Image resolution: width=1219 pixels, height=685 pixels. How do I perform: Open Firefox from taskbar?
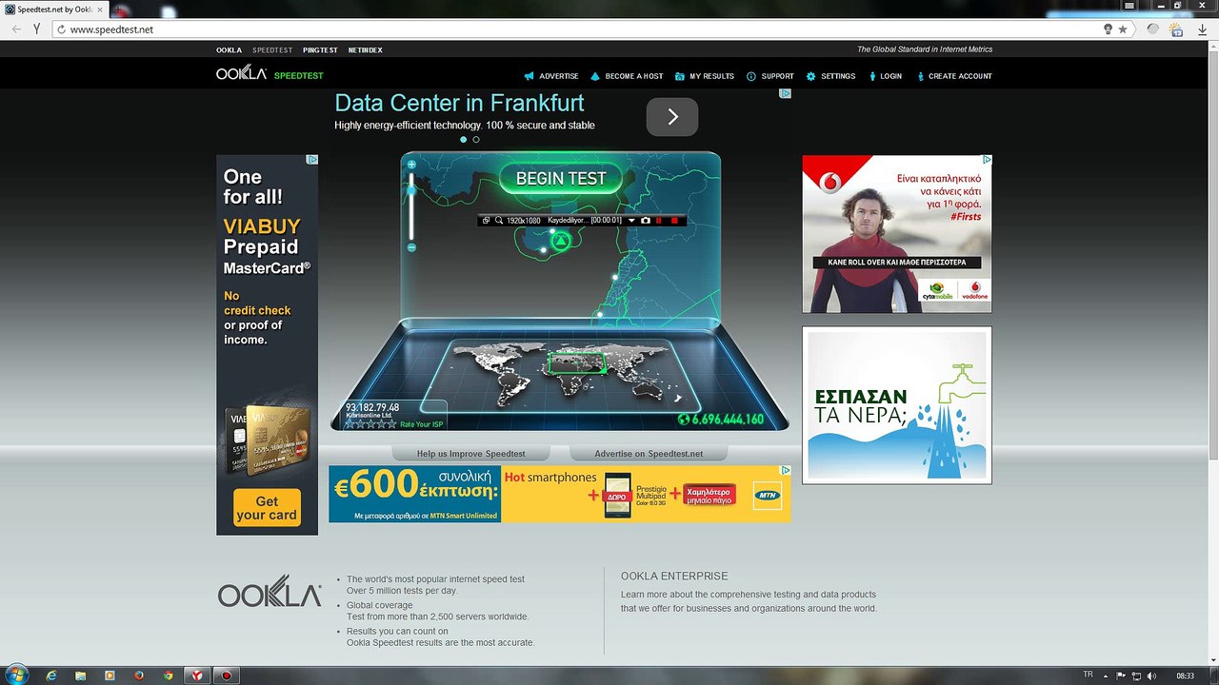[x=139, y=675]
